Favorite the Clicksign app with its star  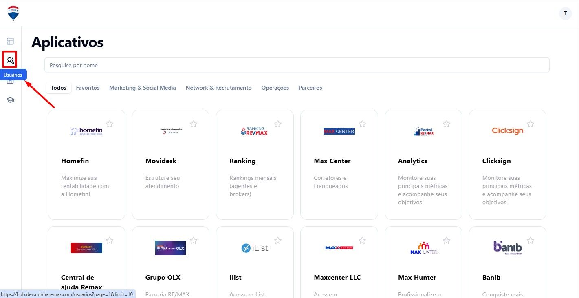pos(531,124)
